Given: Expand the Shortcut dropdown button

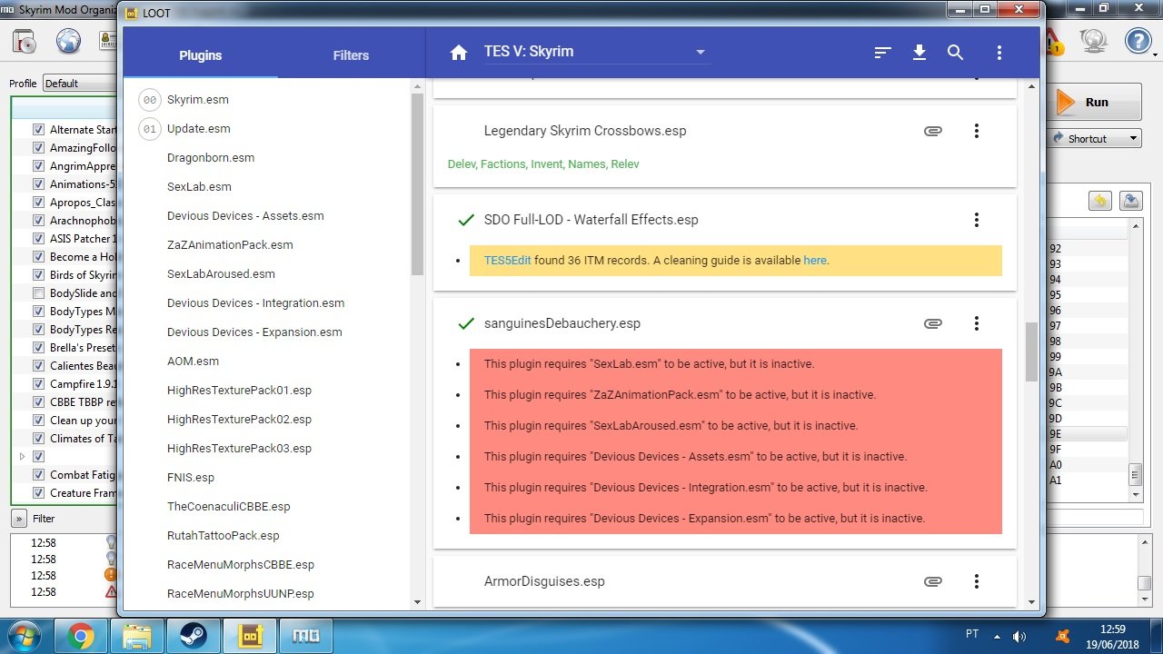Looking at the screenshot, I should pyautogui.click(x=1096, y=138).
